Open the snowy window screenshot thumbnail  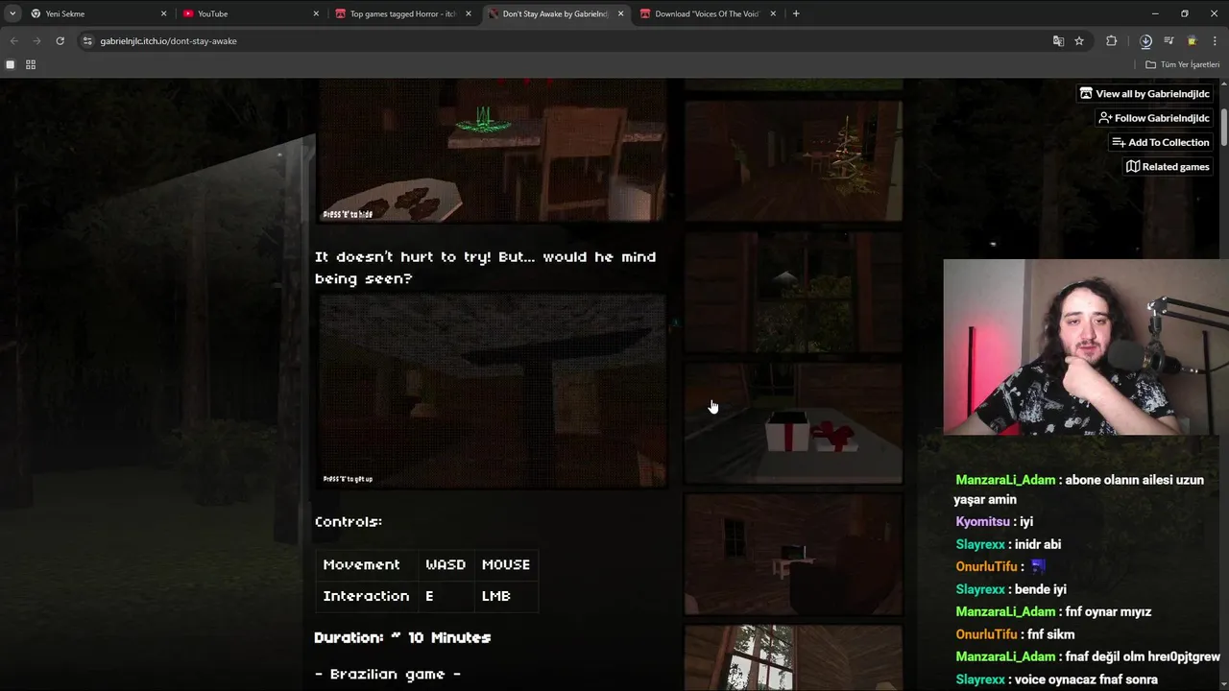793,657
